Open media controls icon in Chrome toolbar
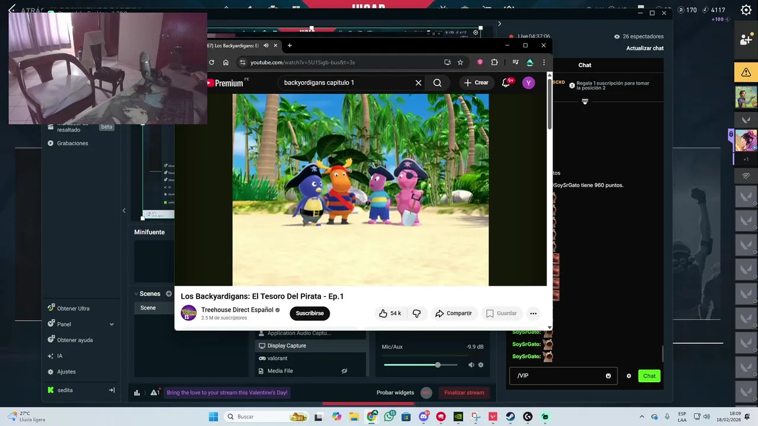758x426 pixels. [x=515, y=62]
